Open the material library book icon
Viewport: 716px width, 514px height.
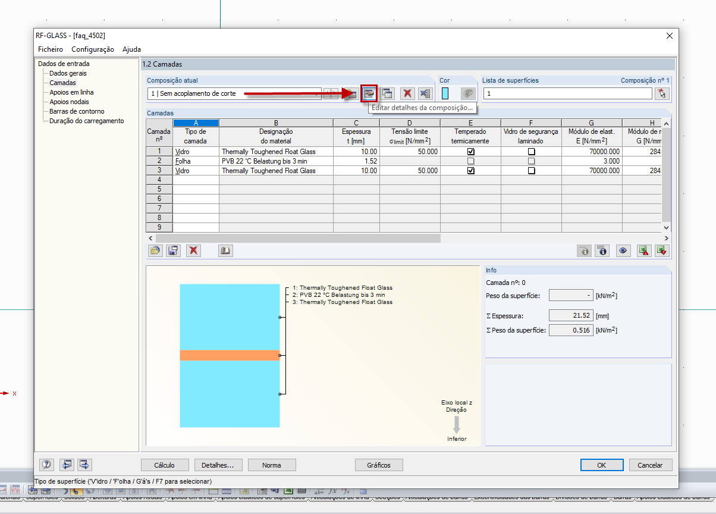tap(225, 250)
